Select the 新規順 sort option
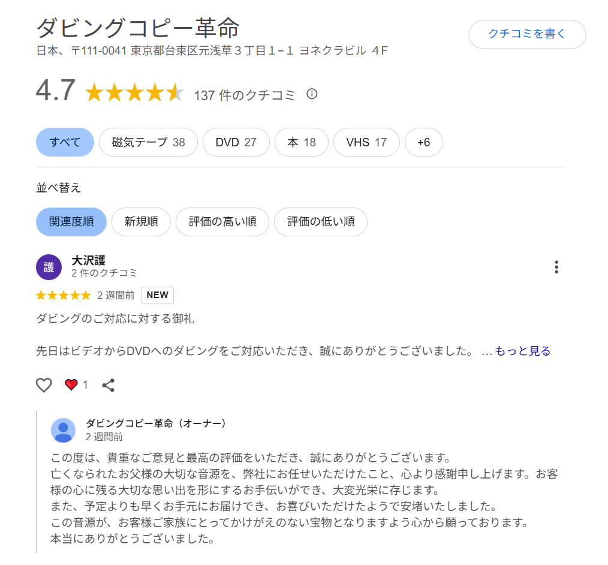Viewport: 608px width, 565px height. coord(141,221)
